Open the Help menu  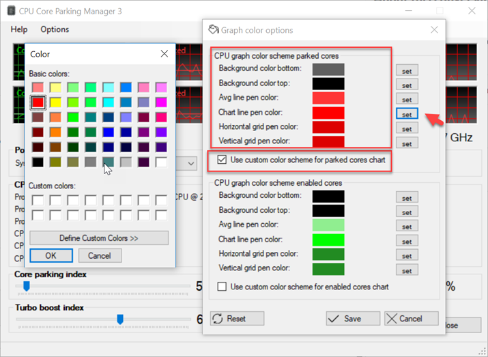(19, 29)
